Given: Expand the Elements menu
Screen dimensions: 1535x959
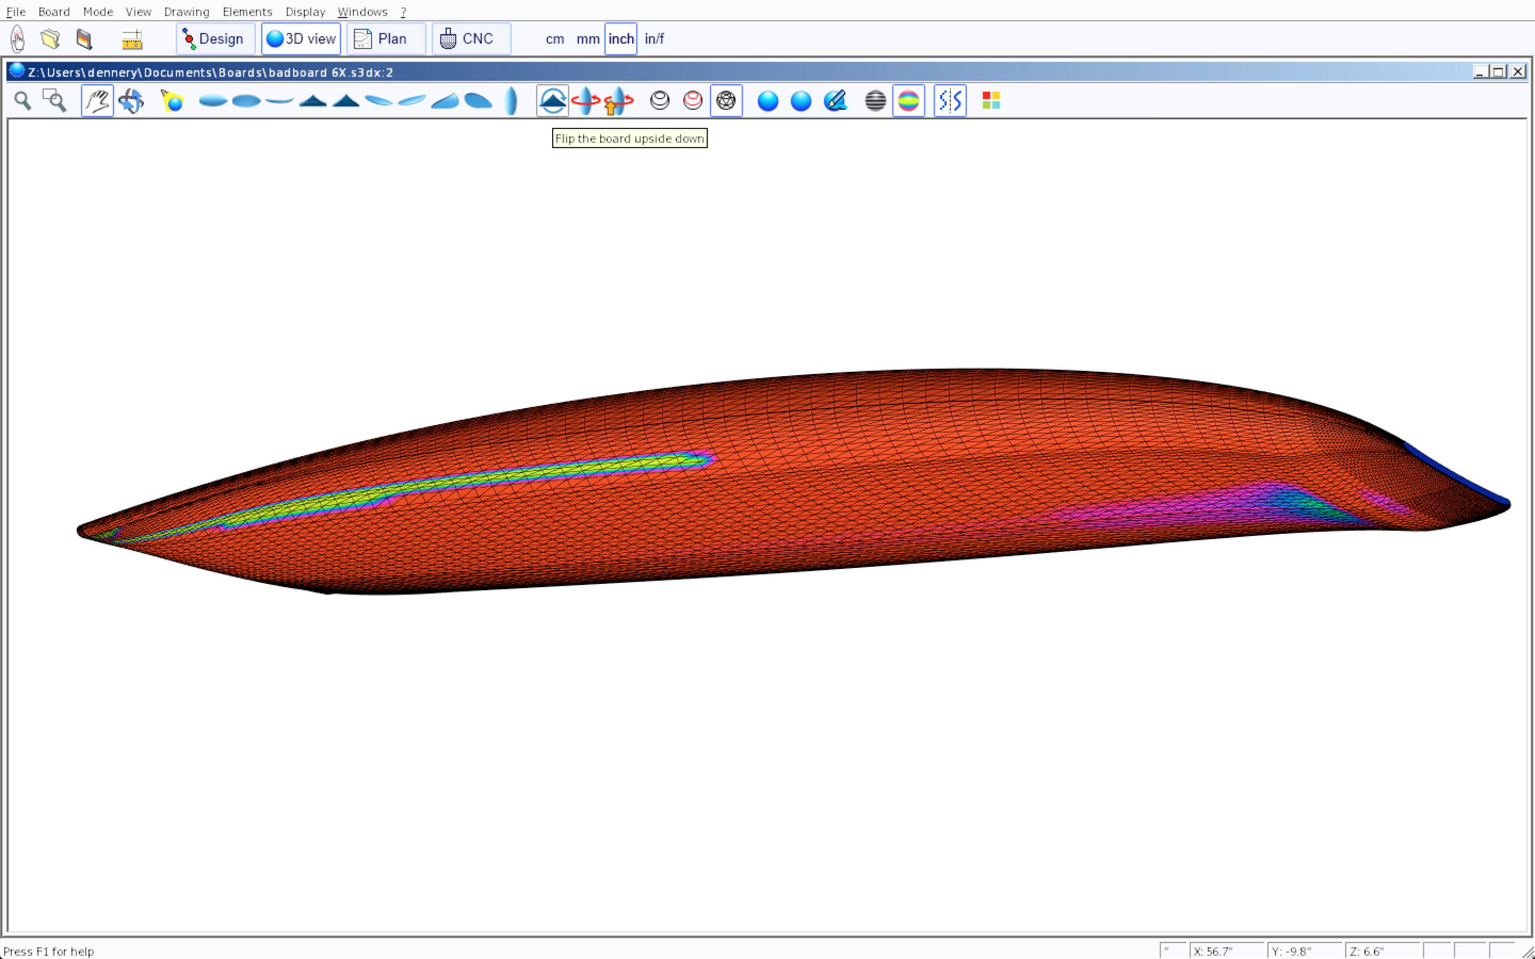Looking at the screenshot, I should [247, 11].
